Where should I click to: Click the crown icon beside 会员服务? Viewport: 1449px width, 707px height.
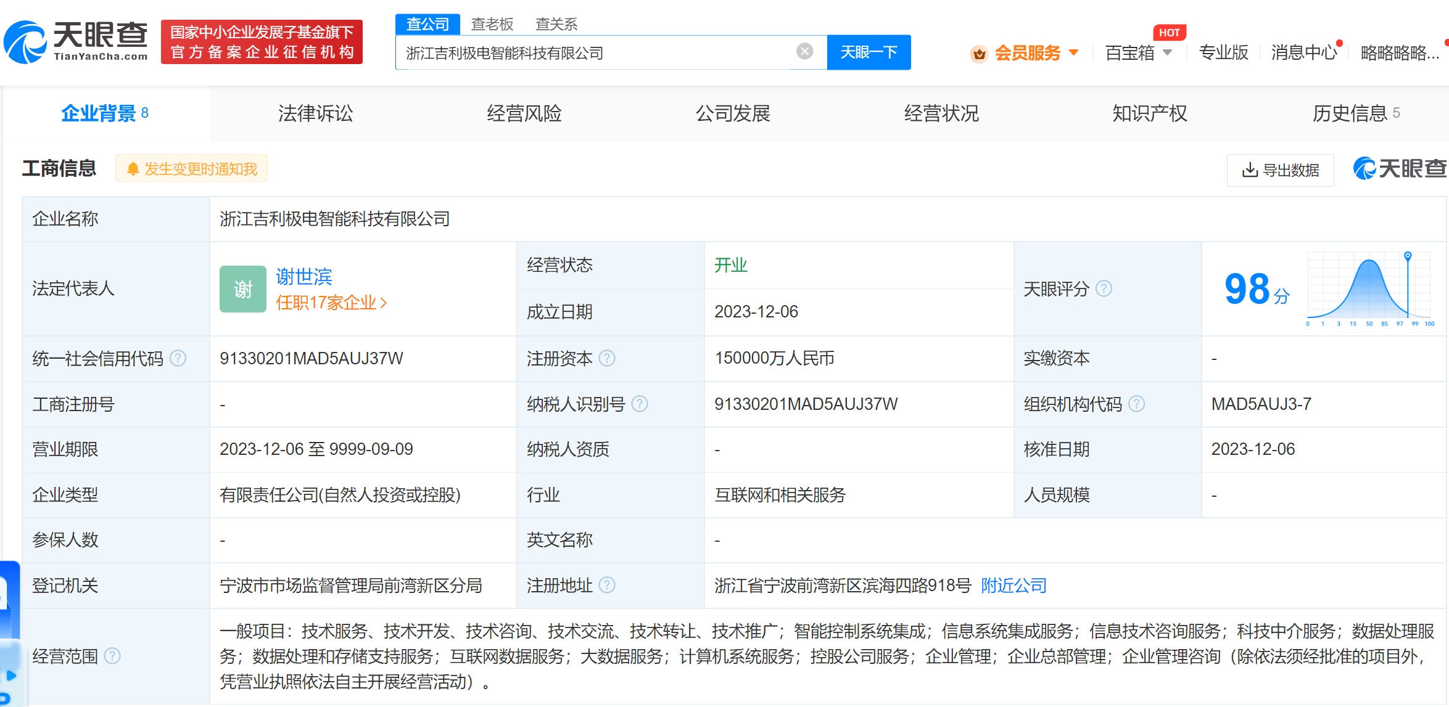(x=979, y=54)
